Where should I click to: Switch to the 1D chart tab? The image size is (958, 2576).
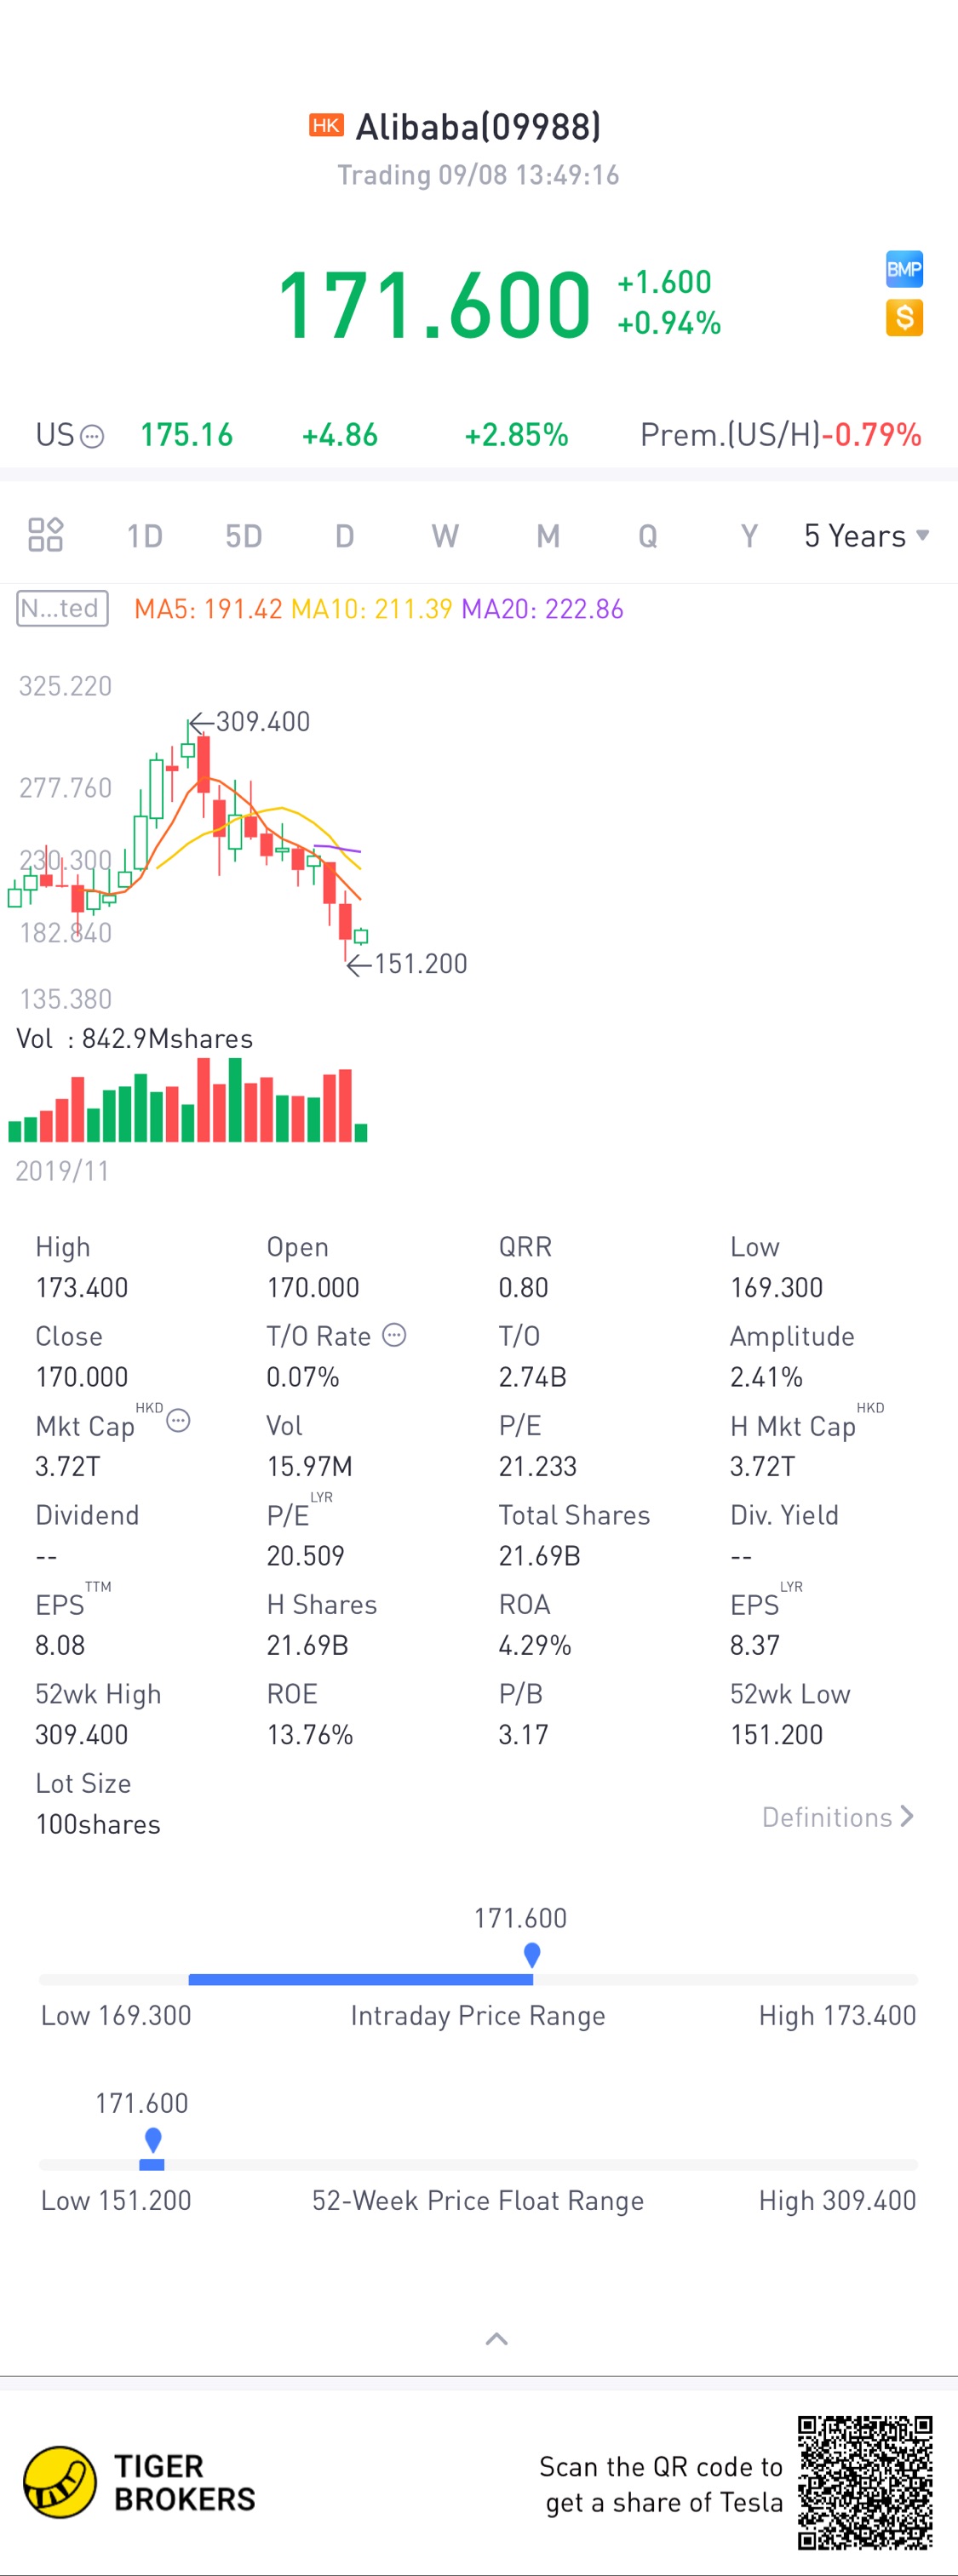(144, 536)
